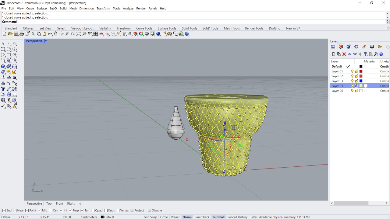Image resolution: width=390 pixels, height=219 pixels.
Task: Click the Rhino Help question mark in toolbar
Action: (187, 34)
